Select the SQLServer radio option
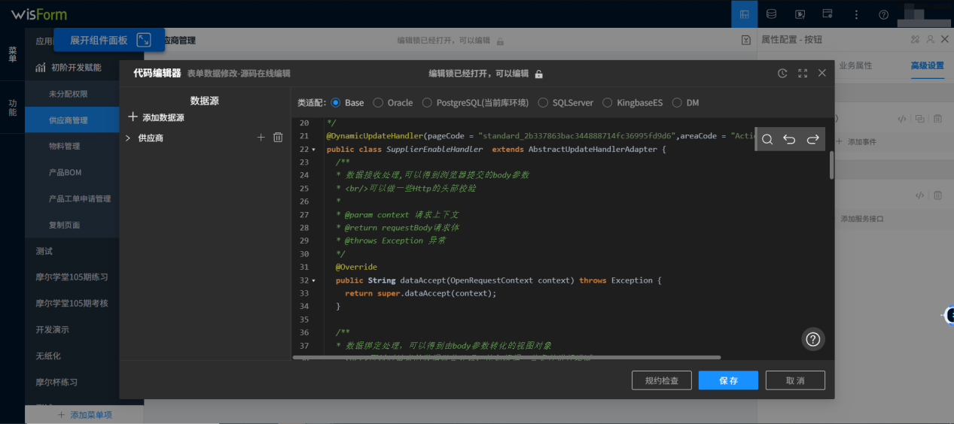The image size is (954, 424). [x=543, y=103]
